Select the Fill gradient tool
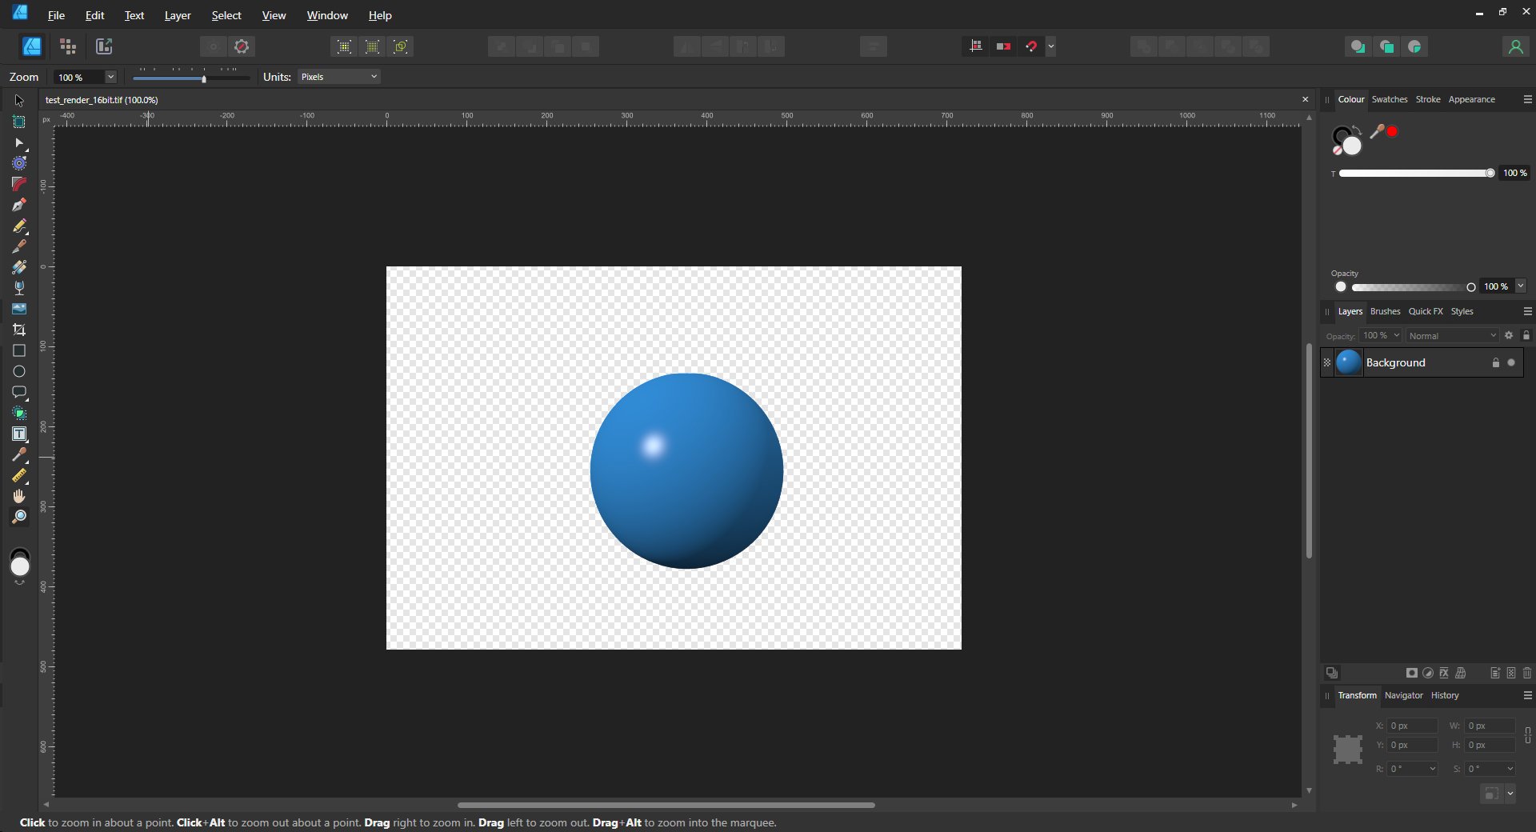The height and width of the screenshot is (832, 1536). click(x=19, y=267)
